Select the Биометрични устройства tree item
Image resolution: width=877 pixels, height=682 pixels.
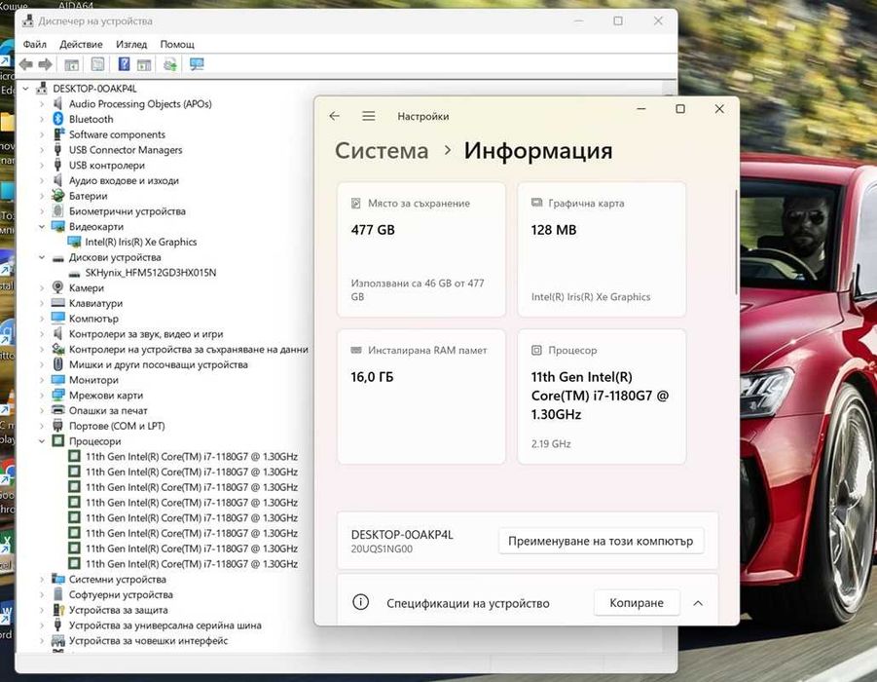[x=127, y=211]
